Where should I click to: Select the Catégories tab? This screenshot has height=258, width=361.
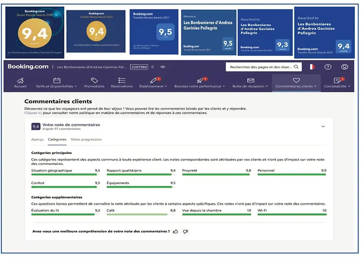[x=57, y=139]
